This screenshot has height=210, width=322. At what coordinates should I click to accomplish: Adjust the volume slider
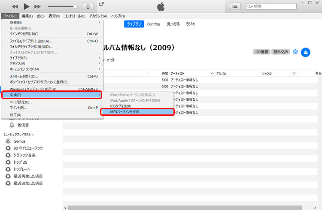(x=62, y=6)
